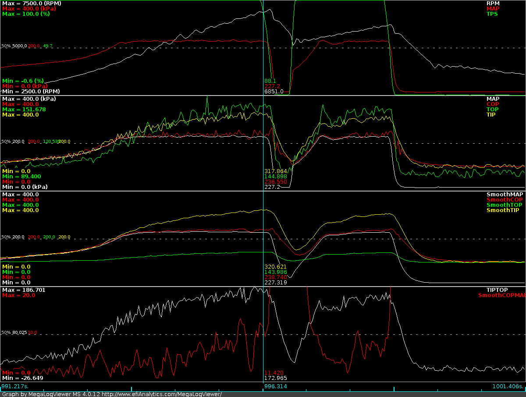The height and width of the screenshot is (397, 526).
Task: Click the red cursor value "11.420"
Action: pos(274,372)
